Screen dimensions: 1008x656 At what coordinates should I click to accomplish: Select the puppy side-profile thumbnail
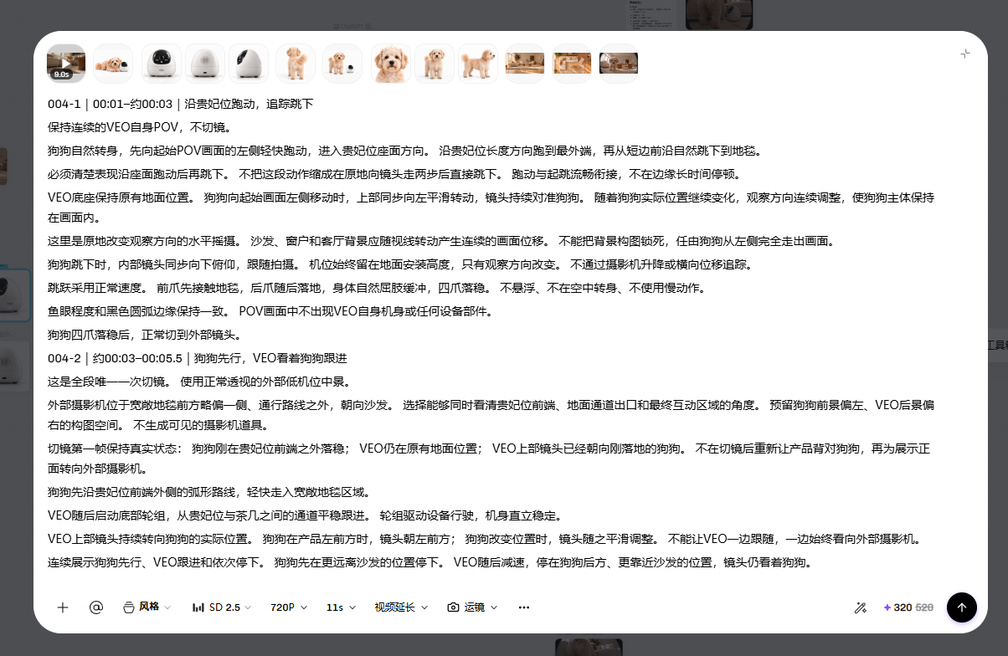478,63
